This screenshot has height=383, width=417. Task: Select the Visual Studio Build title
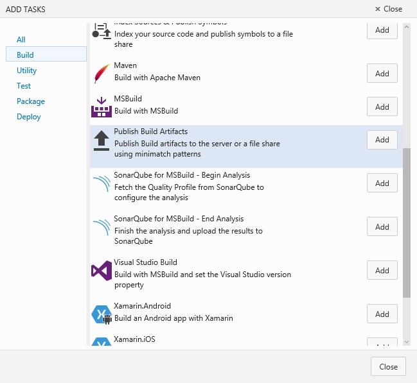[x=145, y=262]
